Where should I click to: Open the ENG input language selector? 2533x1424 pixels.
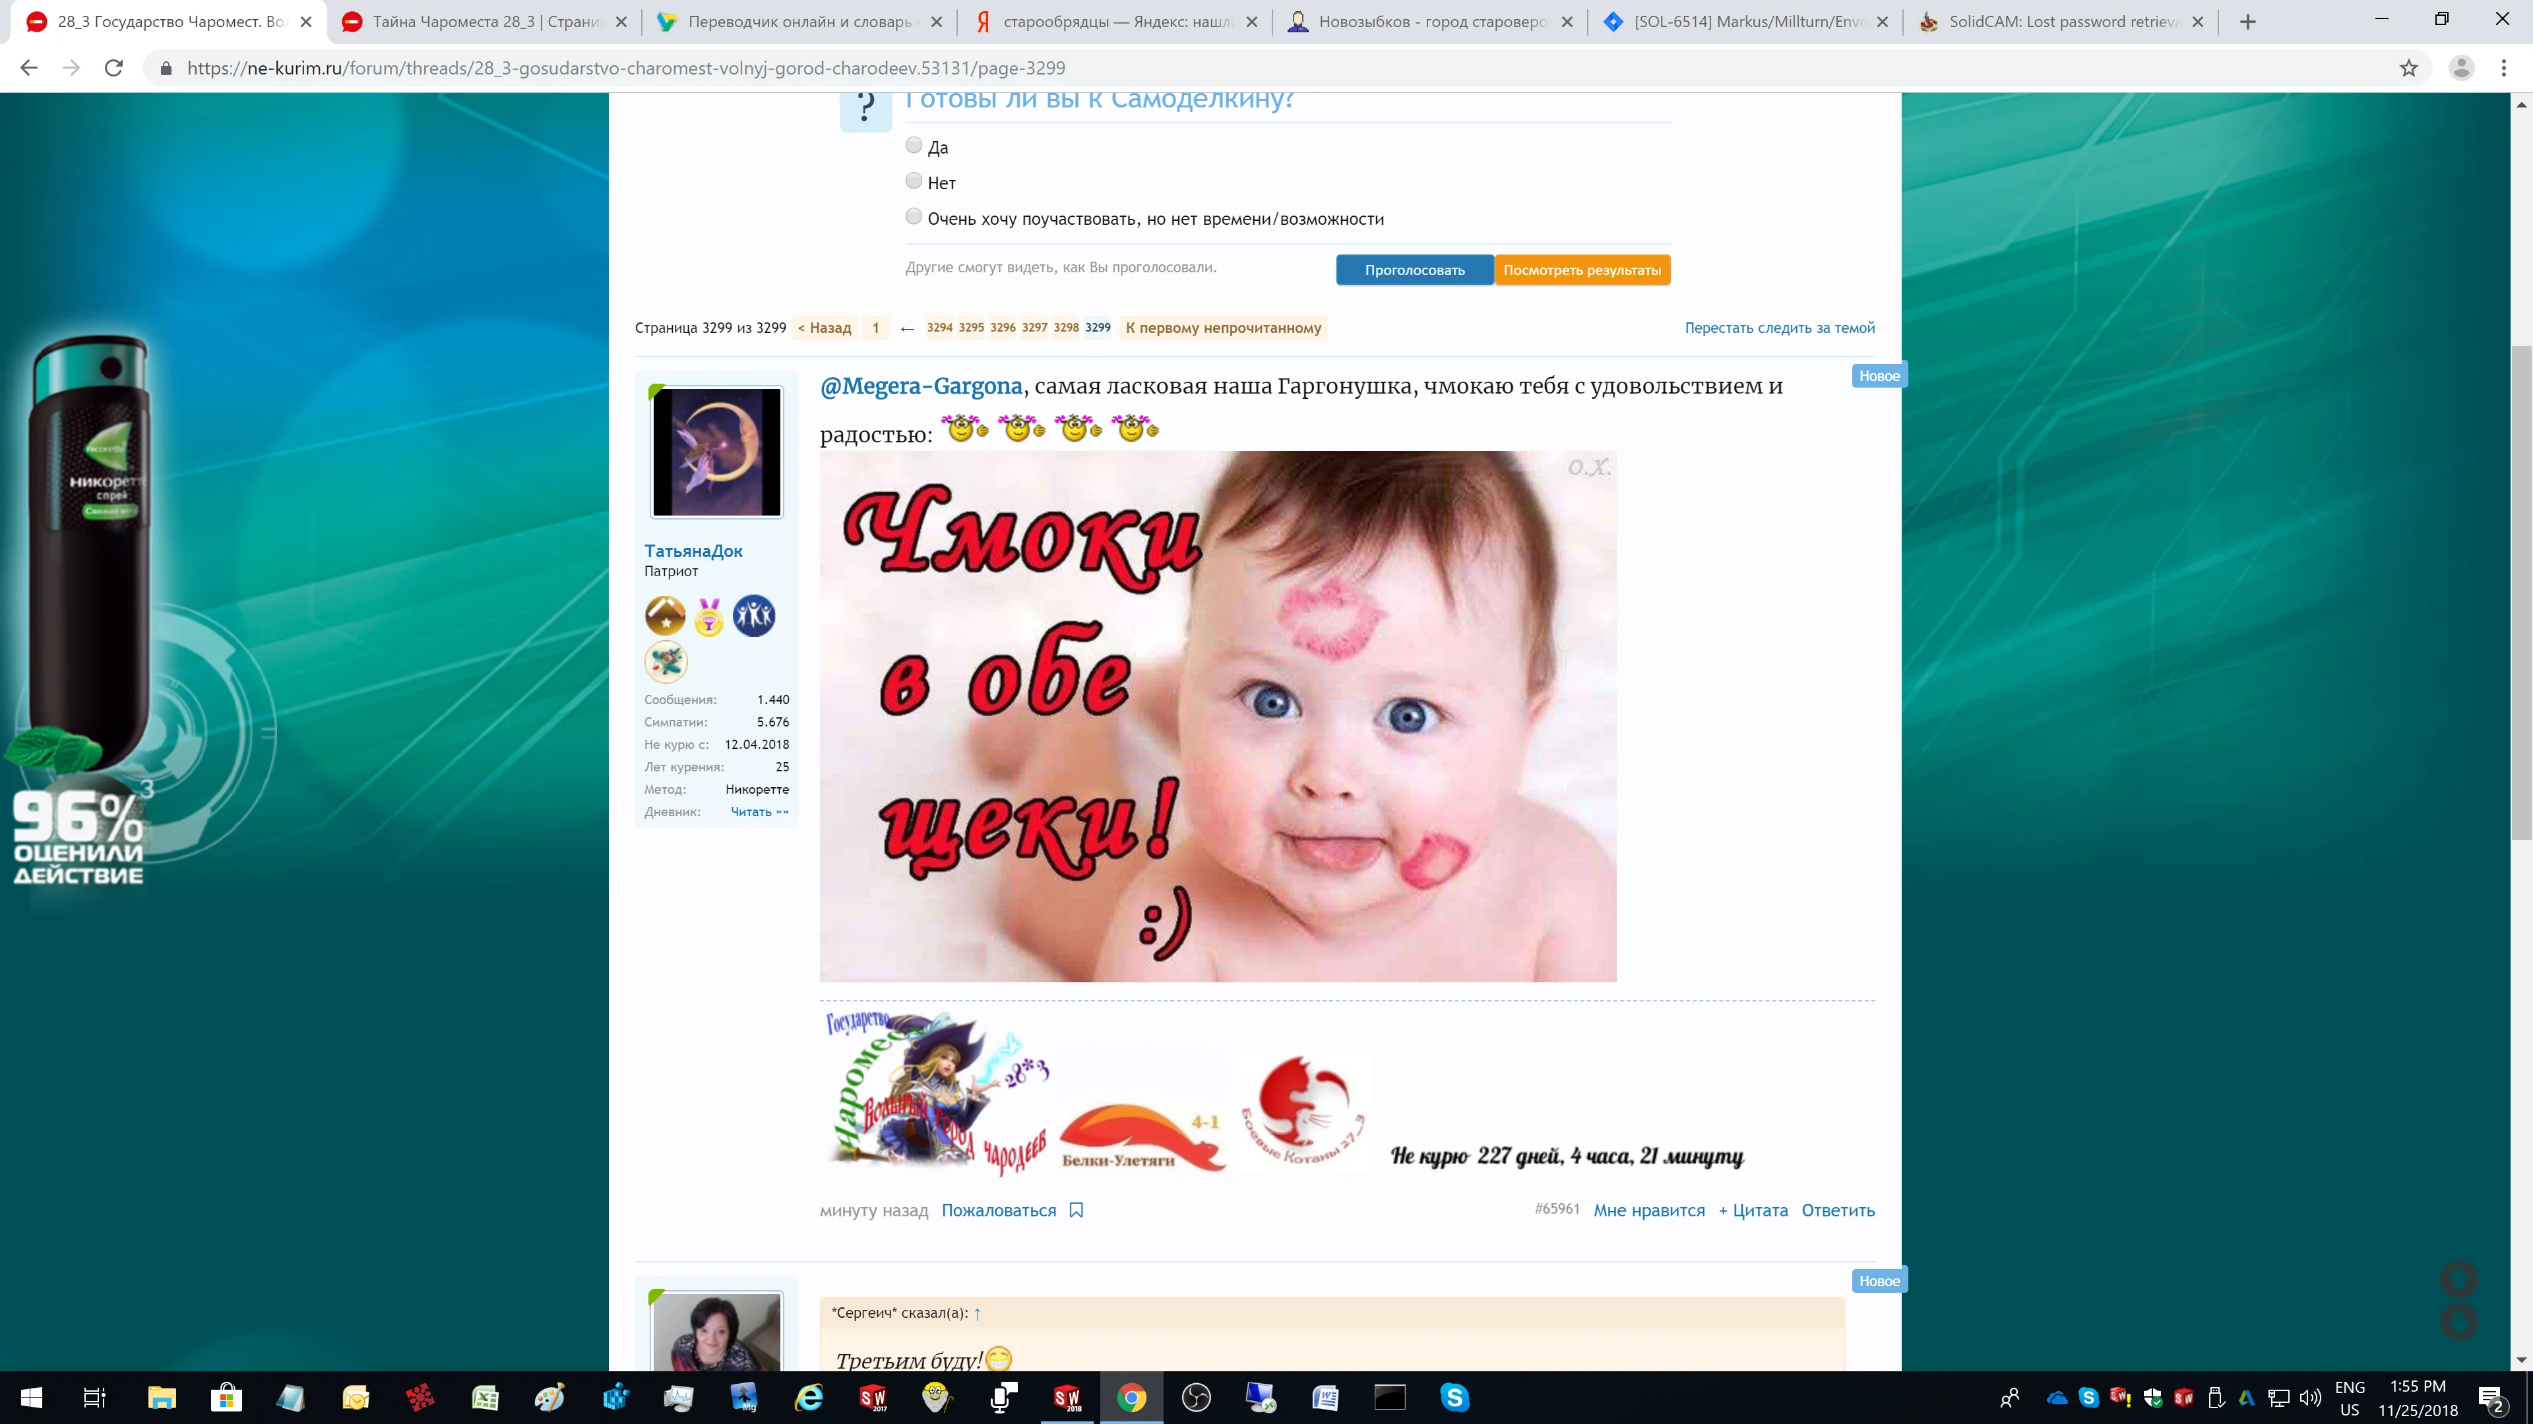[2350, 1398]
